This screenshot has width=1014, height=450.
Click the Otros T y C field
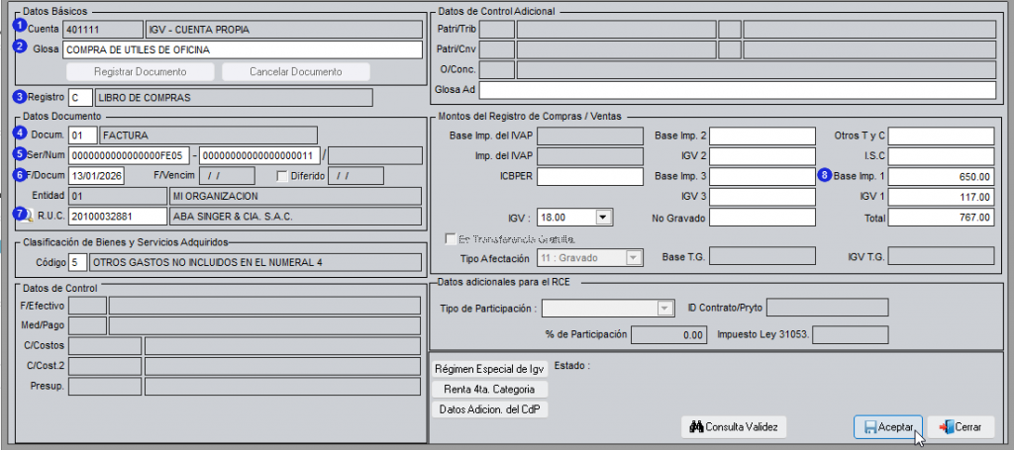[x=941, y=136]
